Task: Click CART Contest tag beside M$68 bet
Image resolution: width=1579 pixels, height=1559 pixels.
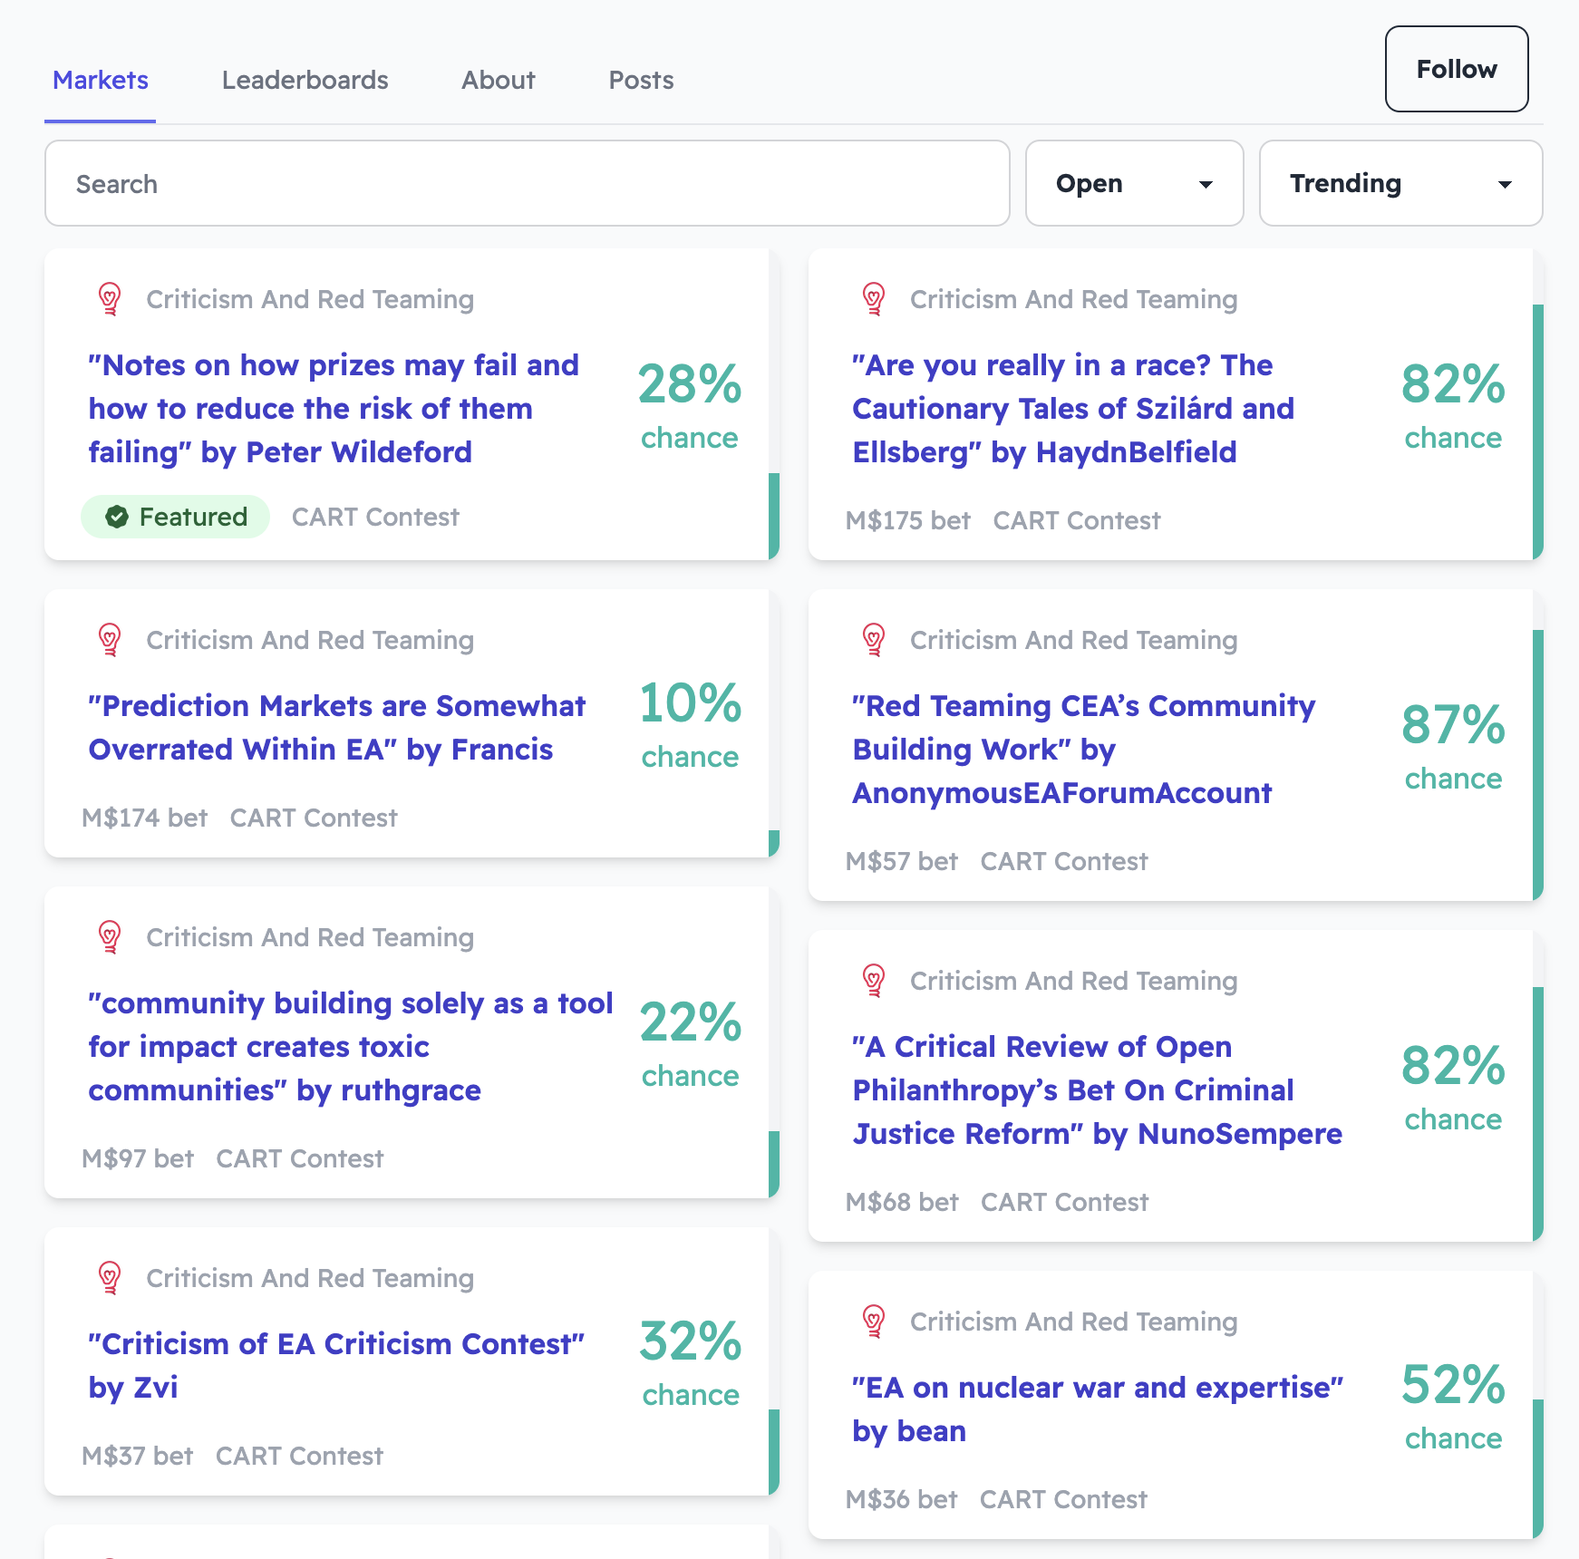Action: (x=1065, y=1202)
